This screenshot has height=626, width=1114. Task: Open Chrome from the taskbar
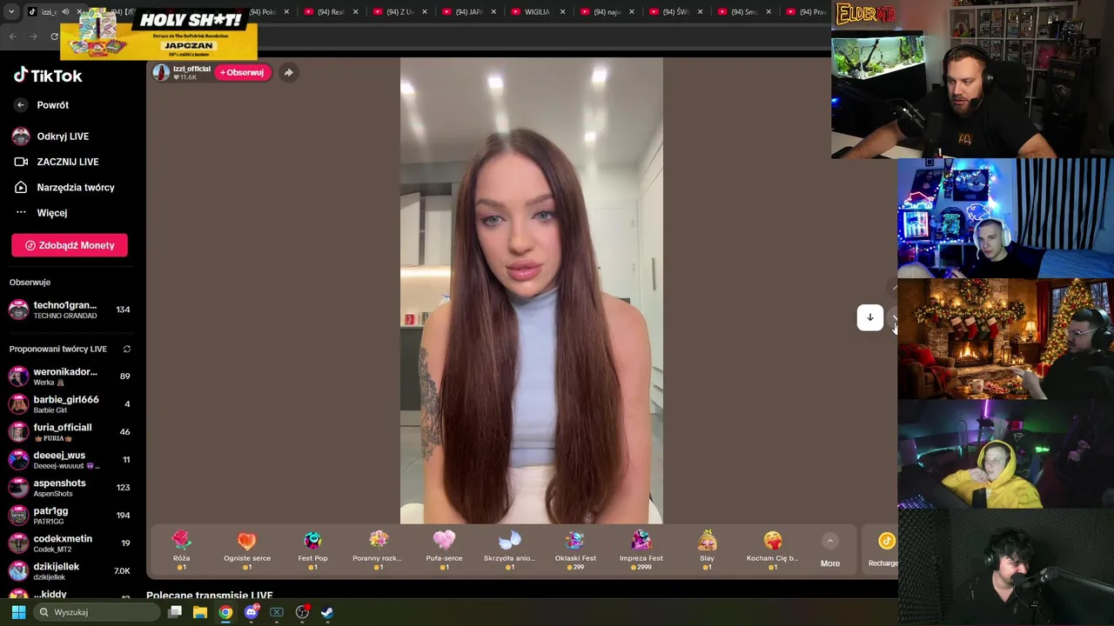[225, 612]
